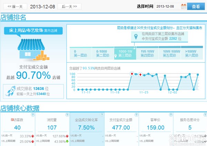Viewport: 207px width, 146px height.
Task: Open help icon on 支付宝成交金额 card
Action: [x=136, y=115]
